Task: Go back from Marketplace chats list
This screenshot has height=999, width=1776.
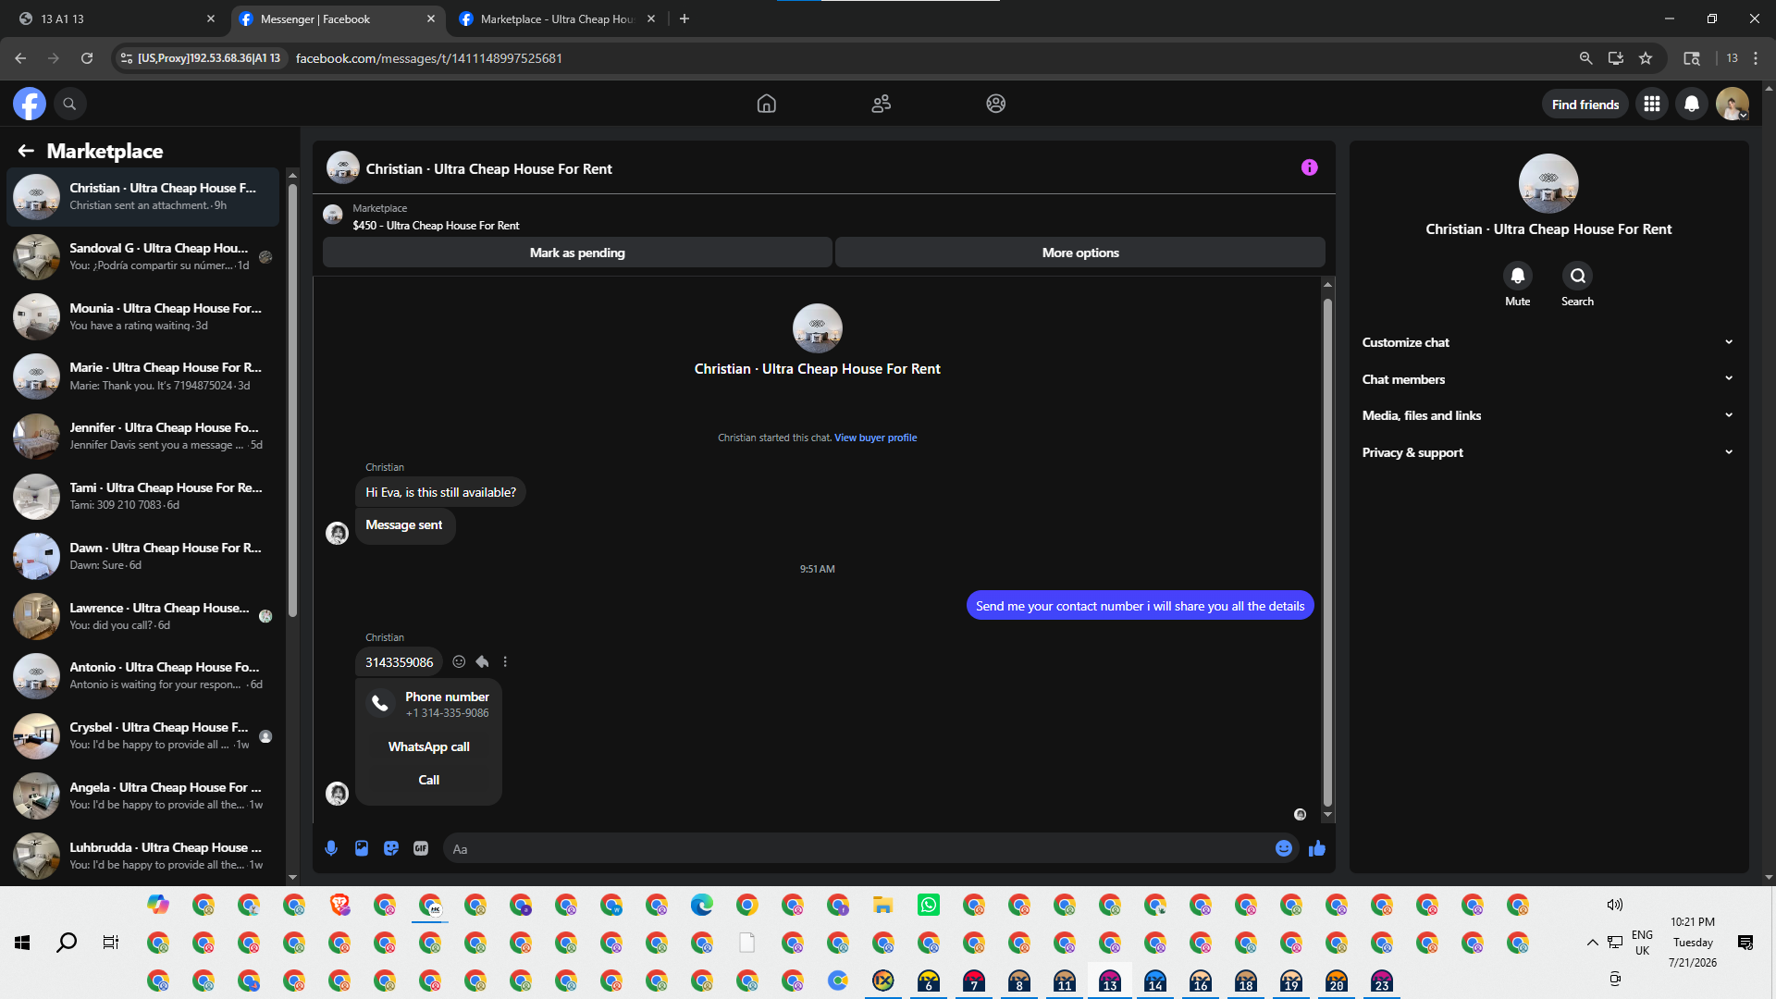Action: (26, 151)
